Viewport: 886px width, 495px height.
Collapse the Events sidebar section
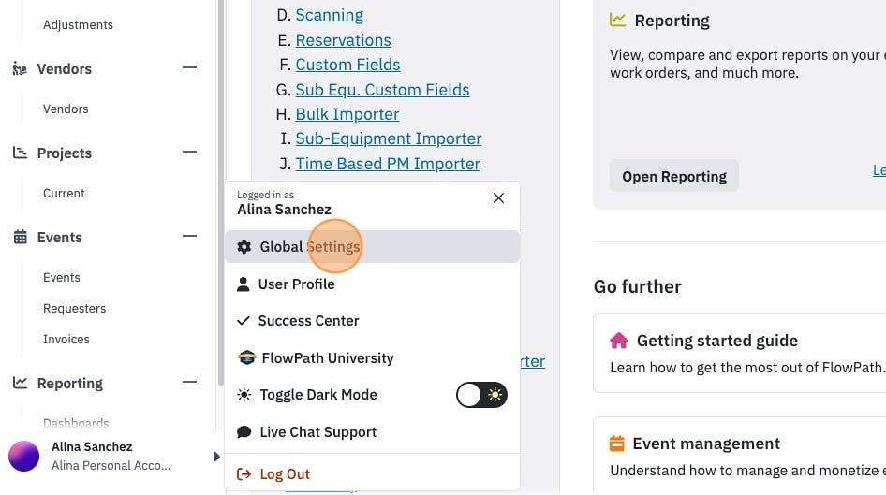click(x=190, y=236)
